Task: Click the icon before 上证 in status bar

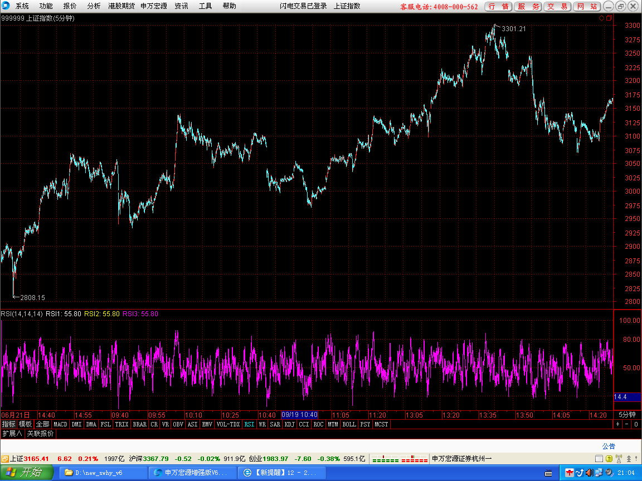Action: 5,459
